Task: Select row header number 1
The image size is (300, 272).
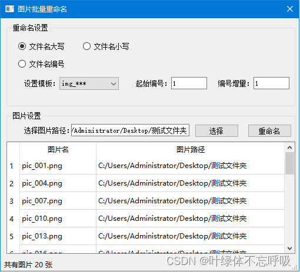Action: click(13, 166)
